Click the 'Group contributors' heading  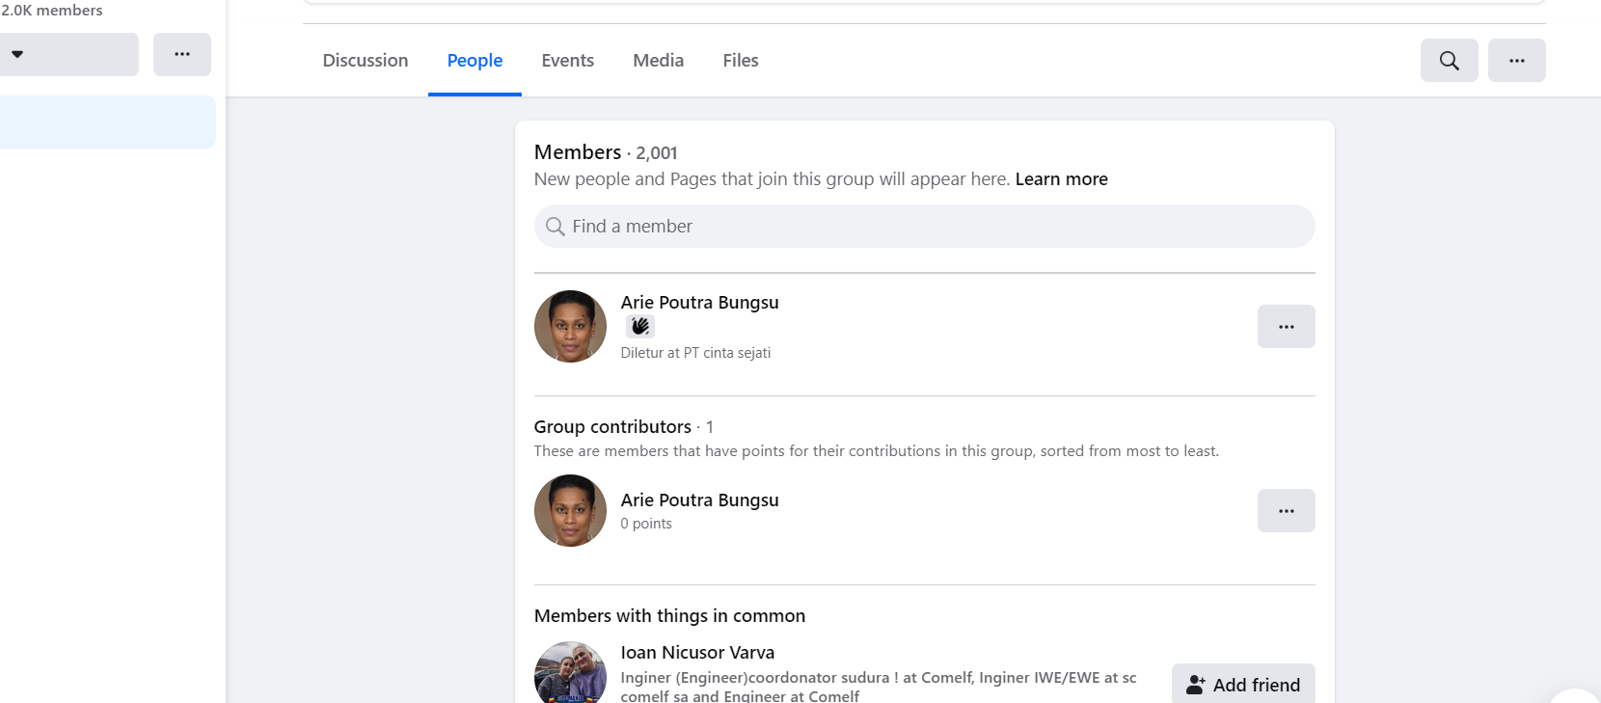(612, 426)
